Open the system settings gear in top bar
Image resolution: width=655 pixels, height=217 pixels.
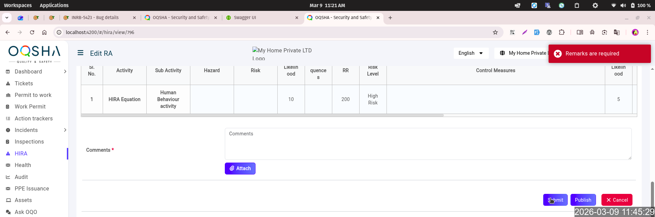[x=595, y=5]
